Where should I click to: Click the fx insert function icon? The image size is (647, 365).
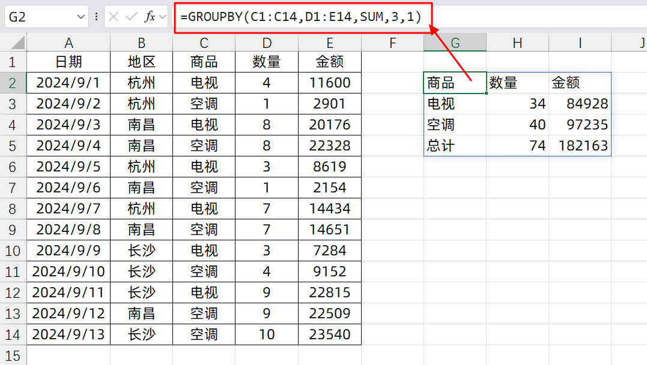[x=150, y=17]
